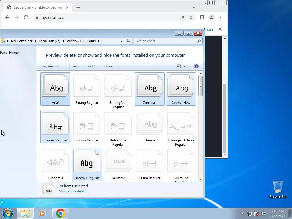Click the Action Center flag icon

256,214
